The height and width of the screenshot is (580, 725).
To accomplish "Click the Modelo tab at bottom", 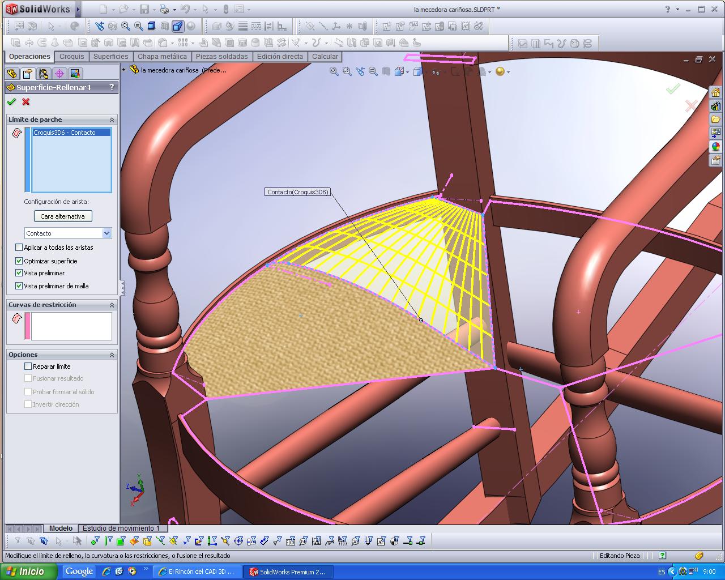I will point(61,528).
